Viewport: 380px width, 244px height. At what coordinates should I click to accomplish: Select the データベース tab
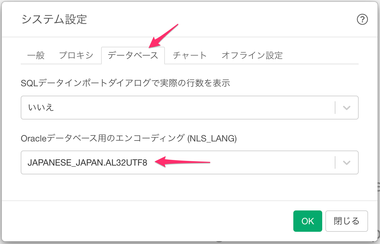click(133, 56)
